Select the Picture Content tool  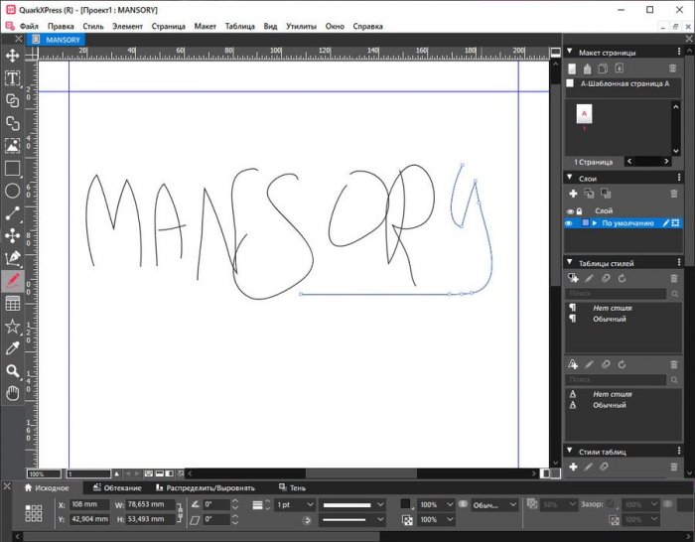pos(13,146)
